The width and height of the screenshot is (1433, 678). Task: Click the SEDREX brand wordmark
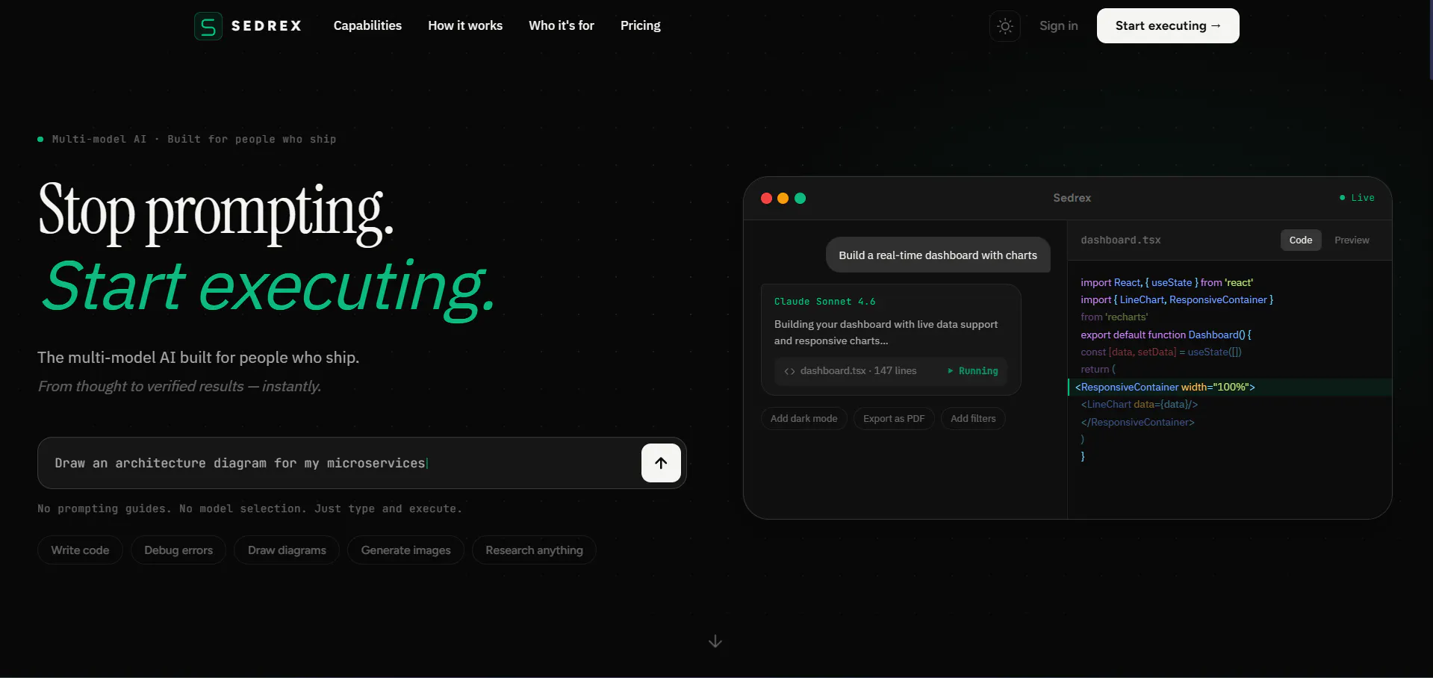(x=267, y=26)
